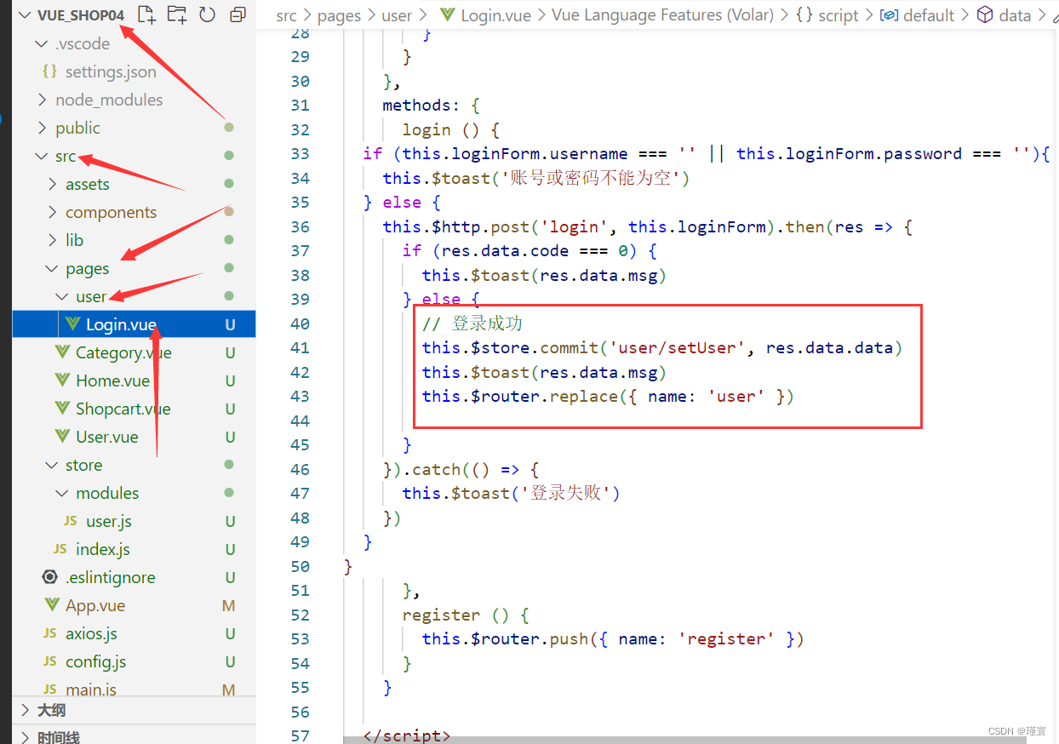
Task: Click the braces icon before script breadcrumb
Action: 804,15
